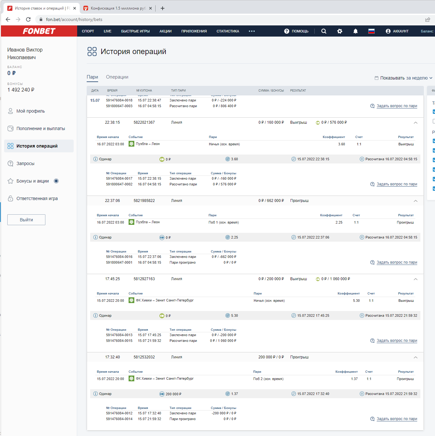Switch to the 'Операции' tab

point(117,77)
